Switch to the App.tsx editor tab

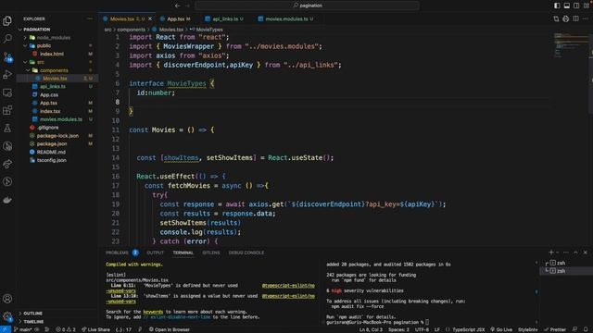[x=175, y=18]
